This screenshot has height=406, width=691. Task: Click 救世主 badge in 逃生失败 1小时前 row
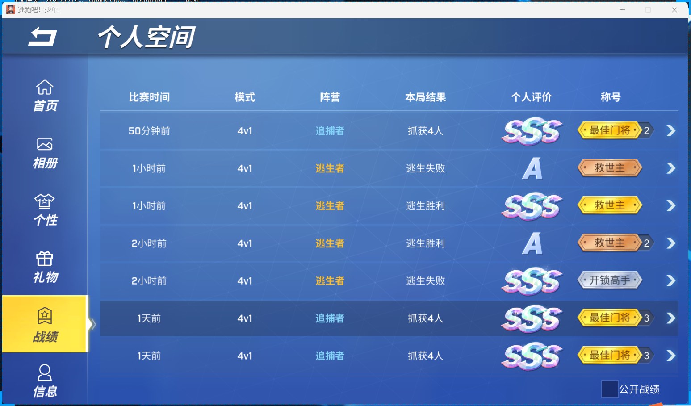coord(610,168)
